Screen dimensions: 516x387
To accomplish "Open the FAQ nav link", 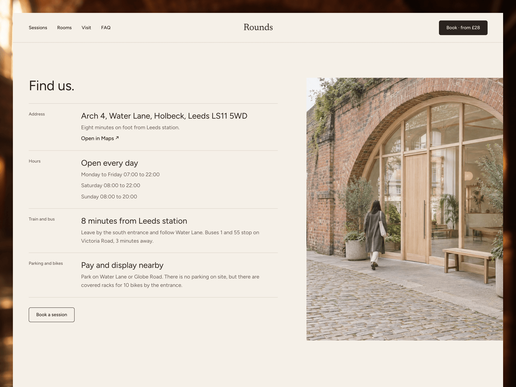I will pos(106,28).
